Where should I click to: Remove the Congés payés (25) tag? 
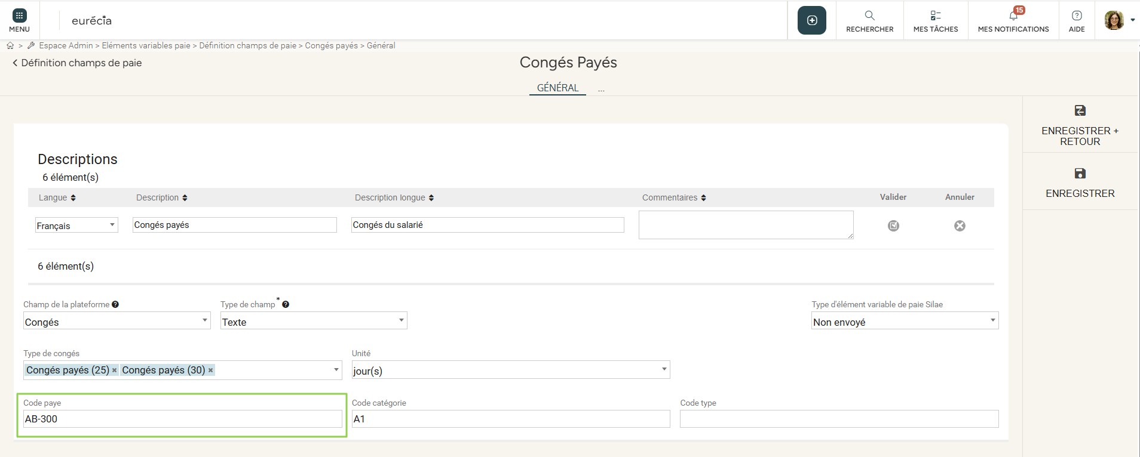[x=115, y=370]
